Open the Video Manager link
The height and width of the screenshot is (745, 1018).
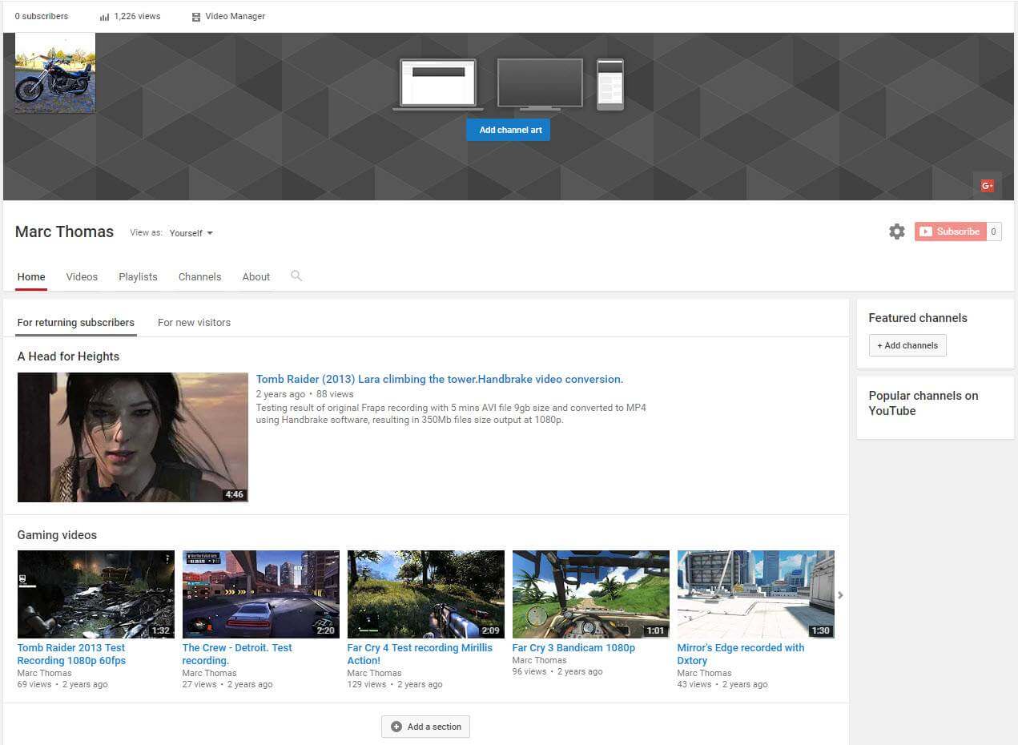click(x=235, y=16)
